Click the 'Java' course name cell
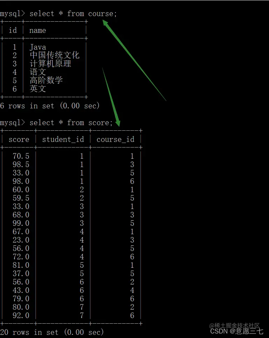Screen dimensions: 269x338 (x=38, y=47)
